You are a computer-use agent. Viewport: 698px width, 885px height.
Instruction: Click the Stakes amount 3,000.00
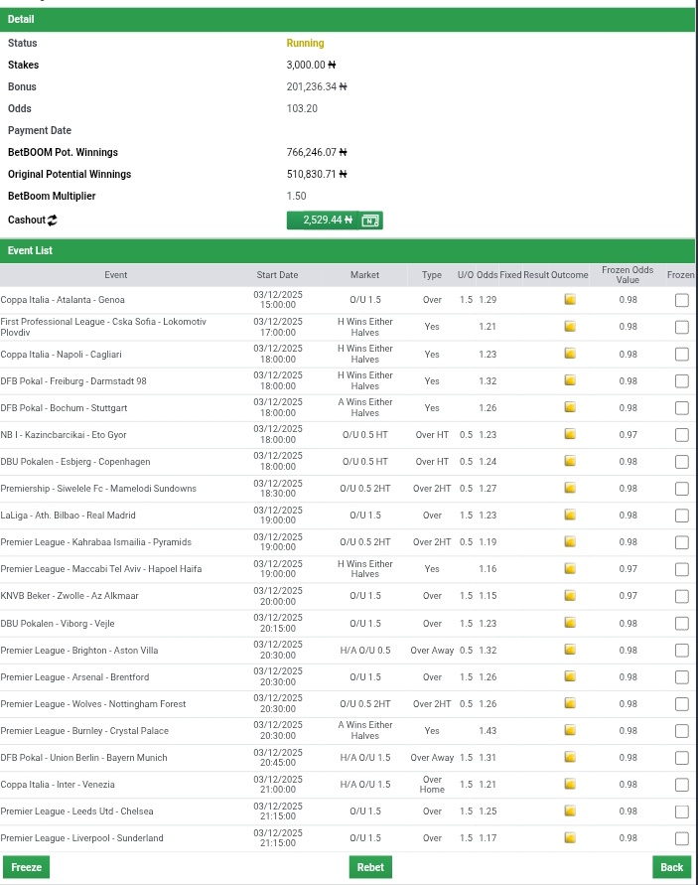(311, 65)
